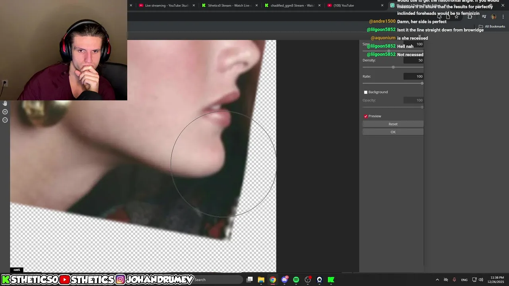Open File Explorer from the taskbar

(261, 280)
